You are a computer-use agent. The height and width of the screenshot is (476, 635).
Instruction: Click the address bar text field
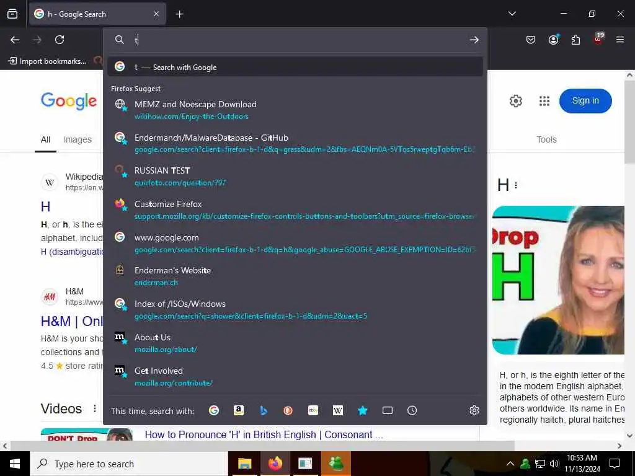pos(300,40)
